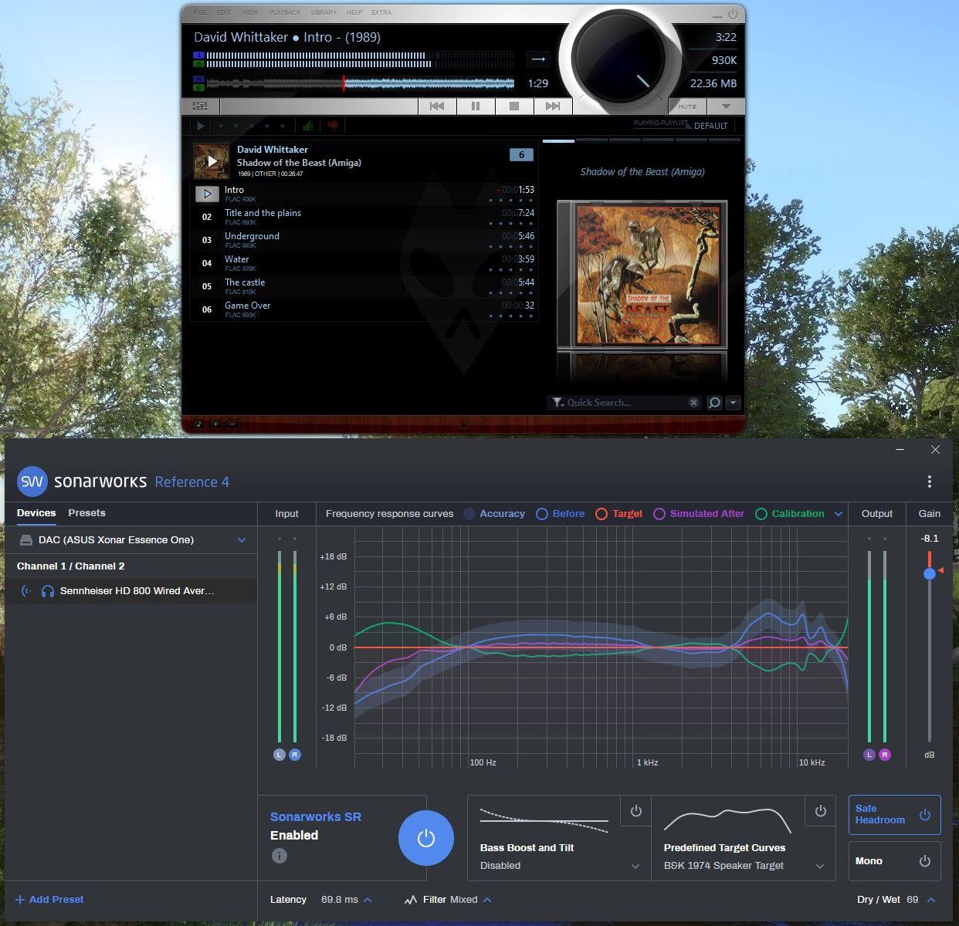The height and width of the screenshot is (926, 959).
Task: Select track 03 Underground
Action: click(364, 240)
